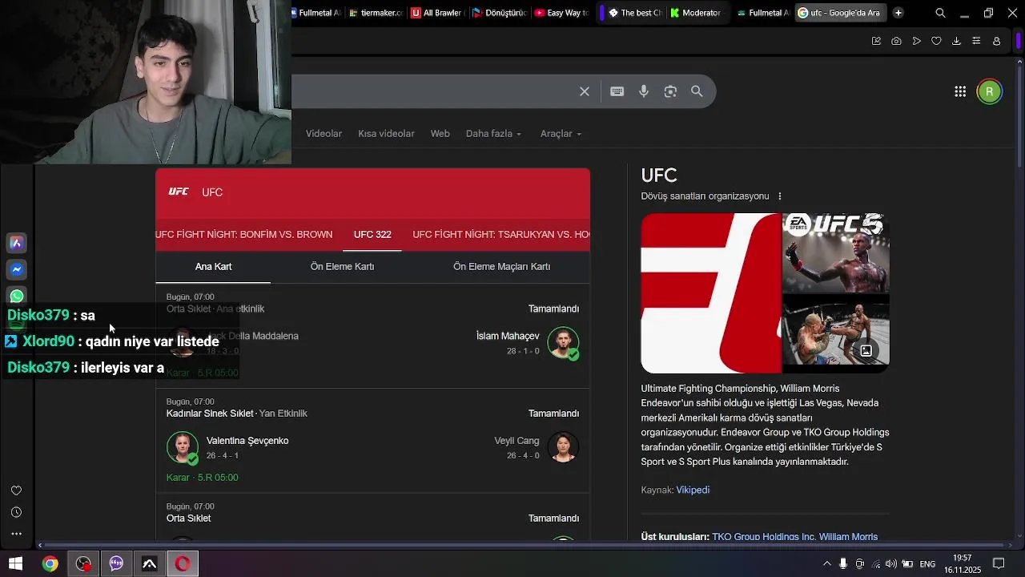Open history clock icon in sidebar
Image resolution: width=1025 pixels, height=577 pixels.
click(16, 512)
